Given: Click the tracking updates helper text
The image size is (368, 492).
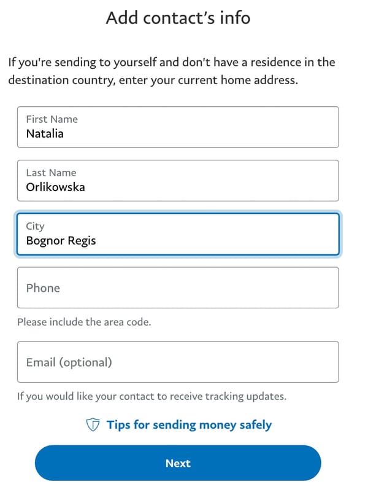Looking at the screenshot, I should [x=152, y=396].
